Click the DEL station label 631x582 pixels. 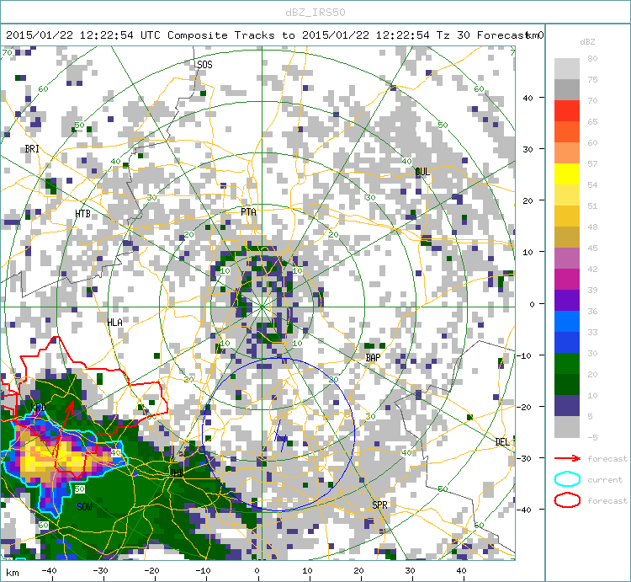(x=502, y=442)
